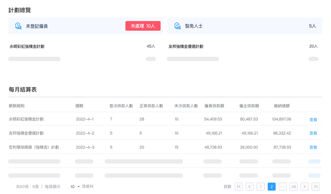Click total amount 87,738.93
Image resolution: width=331 pixels, height=194 pixels.
point(282,147)
